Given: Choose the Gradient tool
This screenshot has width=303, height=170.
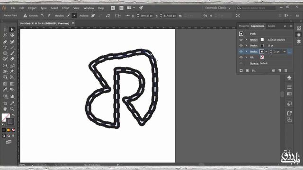Looking at the screenshot, I should tap(12, 84).
